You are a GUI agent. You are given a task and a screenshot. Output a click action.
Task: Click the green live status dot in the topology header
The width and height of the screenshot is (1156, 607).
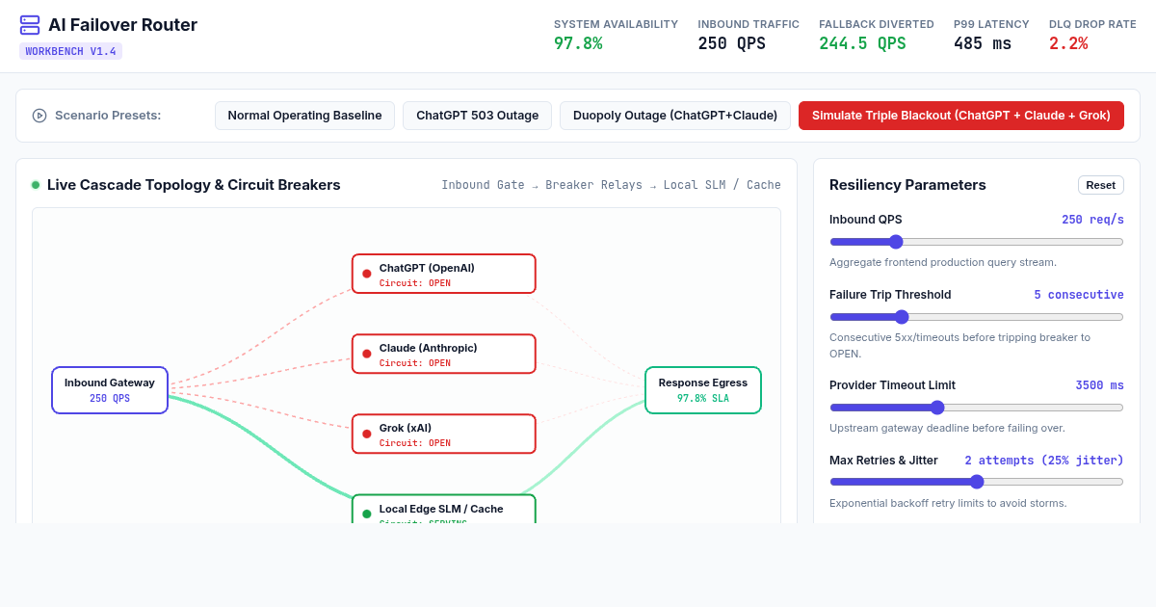point(36,185)
